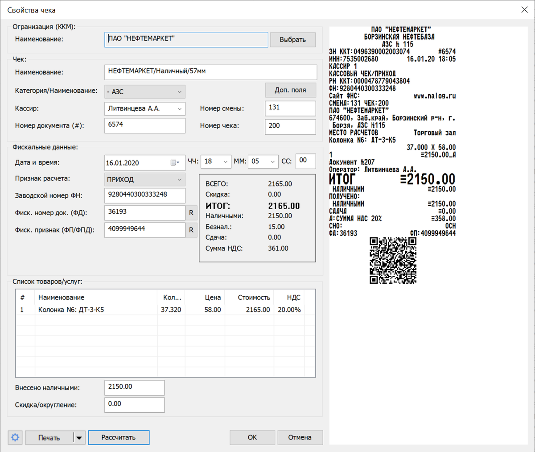Click the Сумма НДС value 361.00
The width and height of the screenshot is (535, 452).
click(278, 248)
